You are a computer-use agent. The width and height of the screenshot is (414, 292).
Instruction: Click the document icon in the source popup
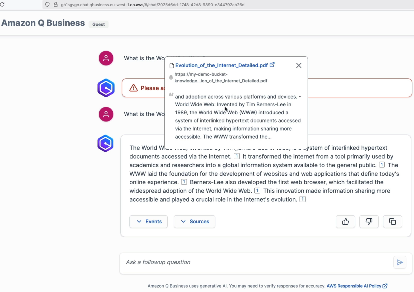[x=172, y=66]
